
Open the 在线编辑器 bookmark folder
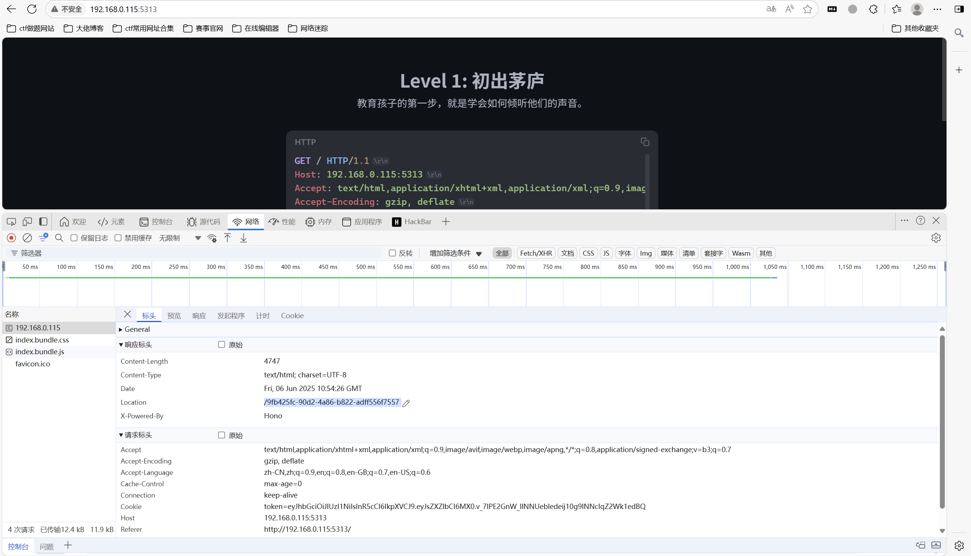point(255,28)
